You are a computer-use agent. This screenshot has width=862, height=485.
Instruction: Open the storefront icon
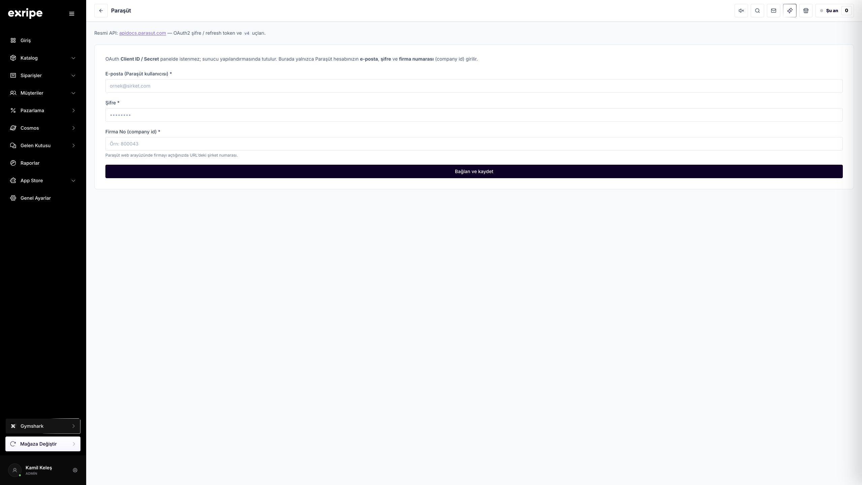click(806, 11)
